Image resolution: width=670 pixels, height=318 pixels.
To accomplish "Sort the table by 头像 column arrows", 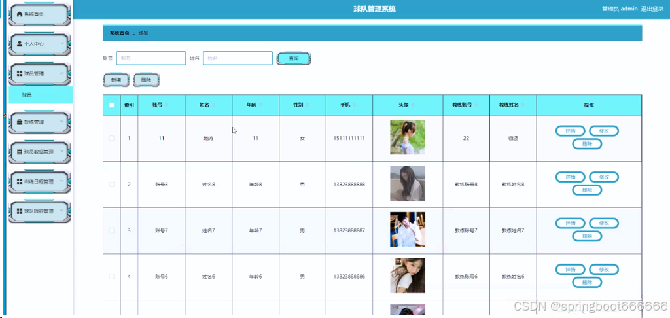I will tap(413, 105).
